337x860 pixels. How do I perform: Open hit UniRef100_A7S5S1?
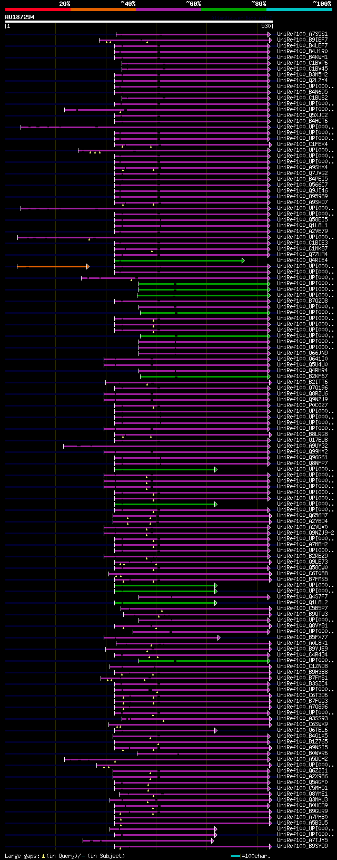[x=302, y=34]
